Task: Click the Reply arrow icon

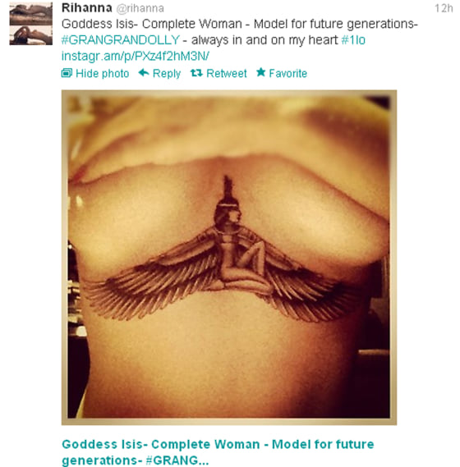Action: click(x=144, y=73)
